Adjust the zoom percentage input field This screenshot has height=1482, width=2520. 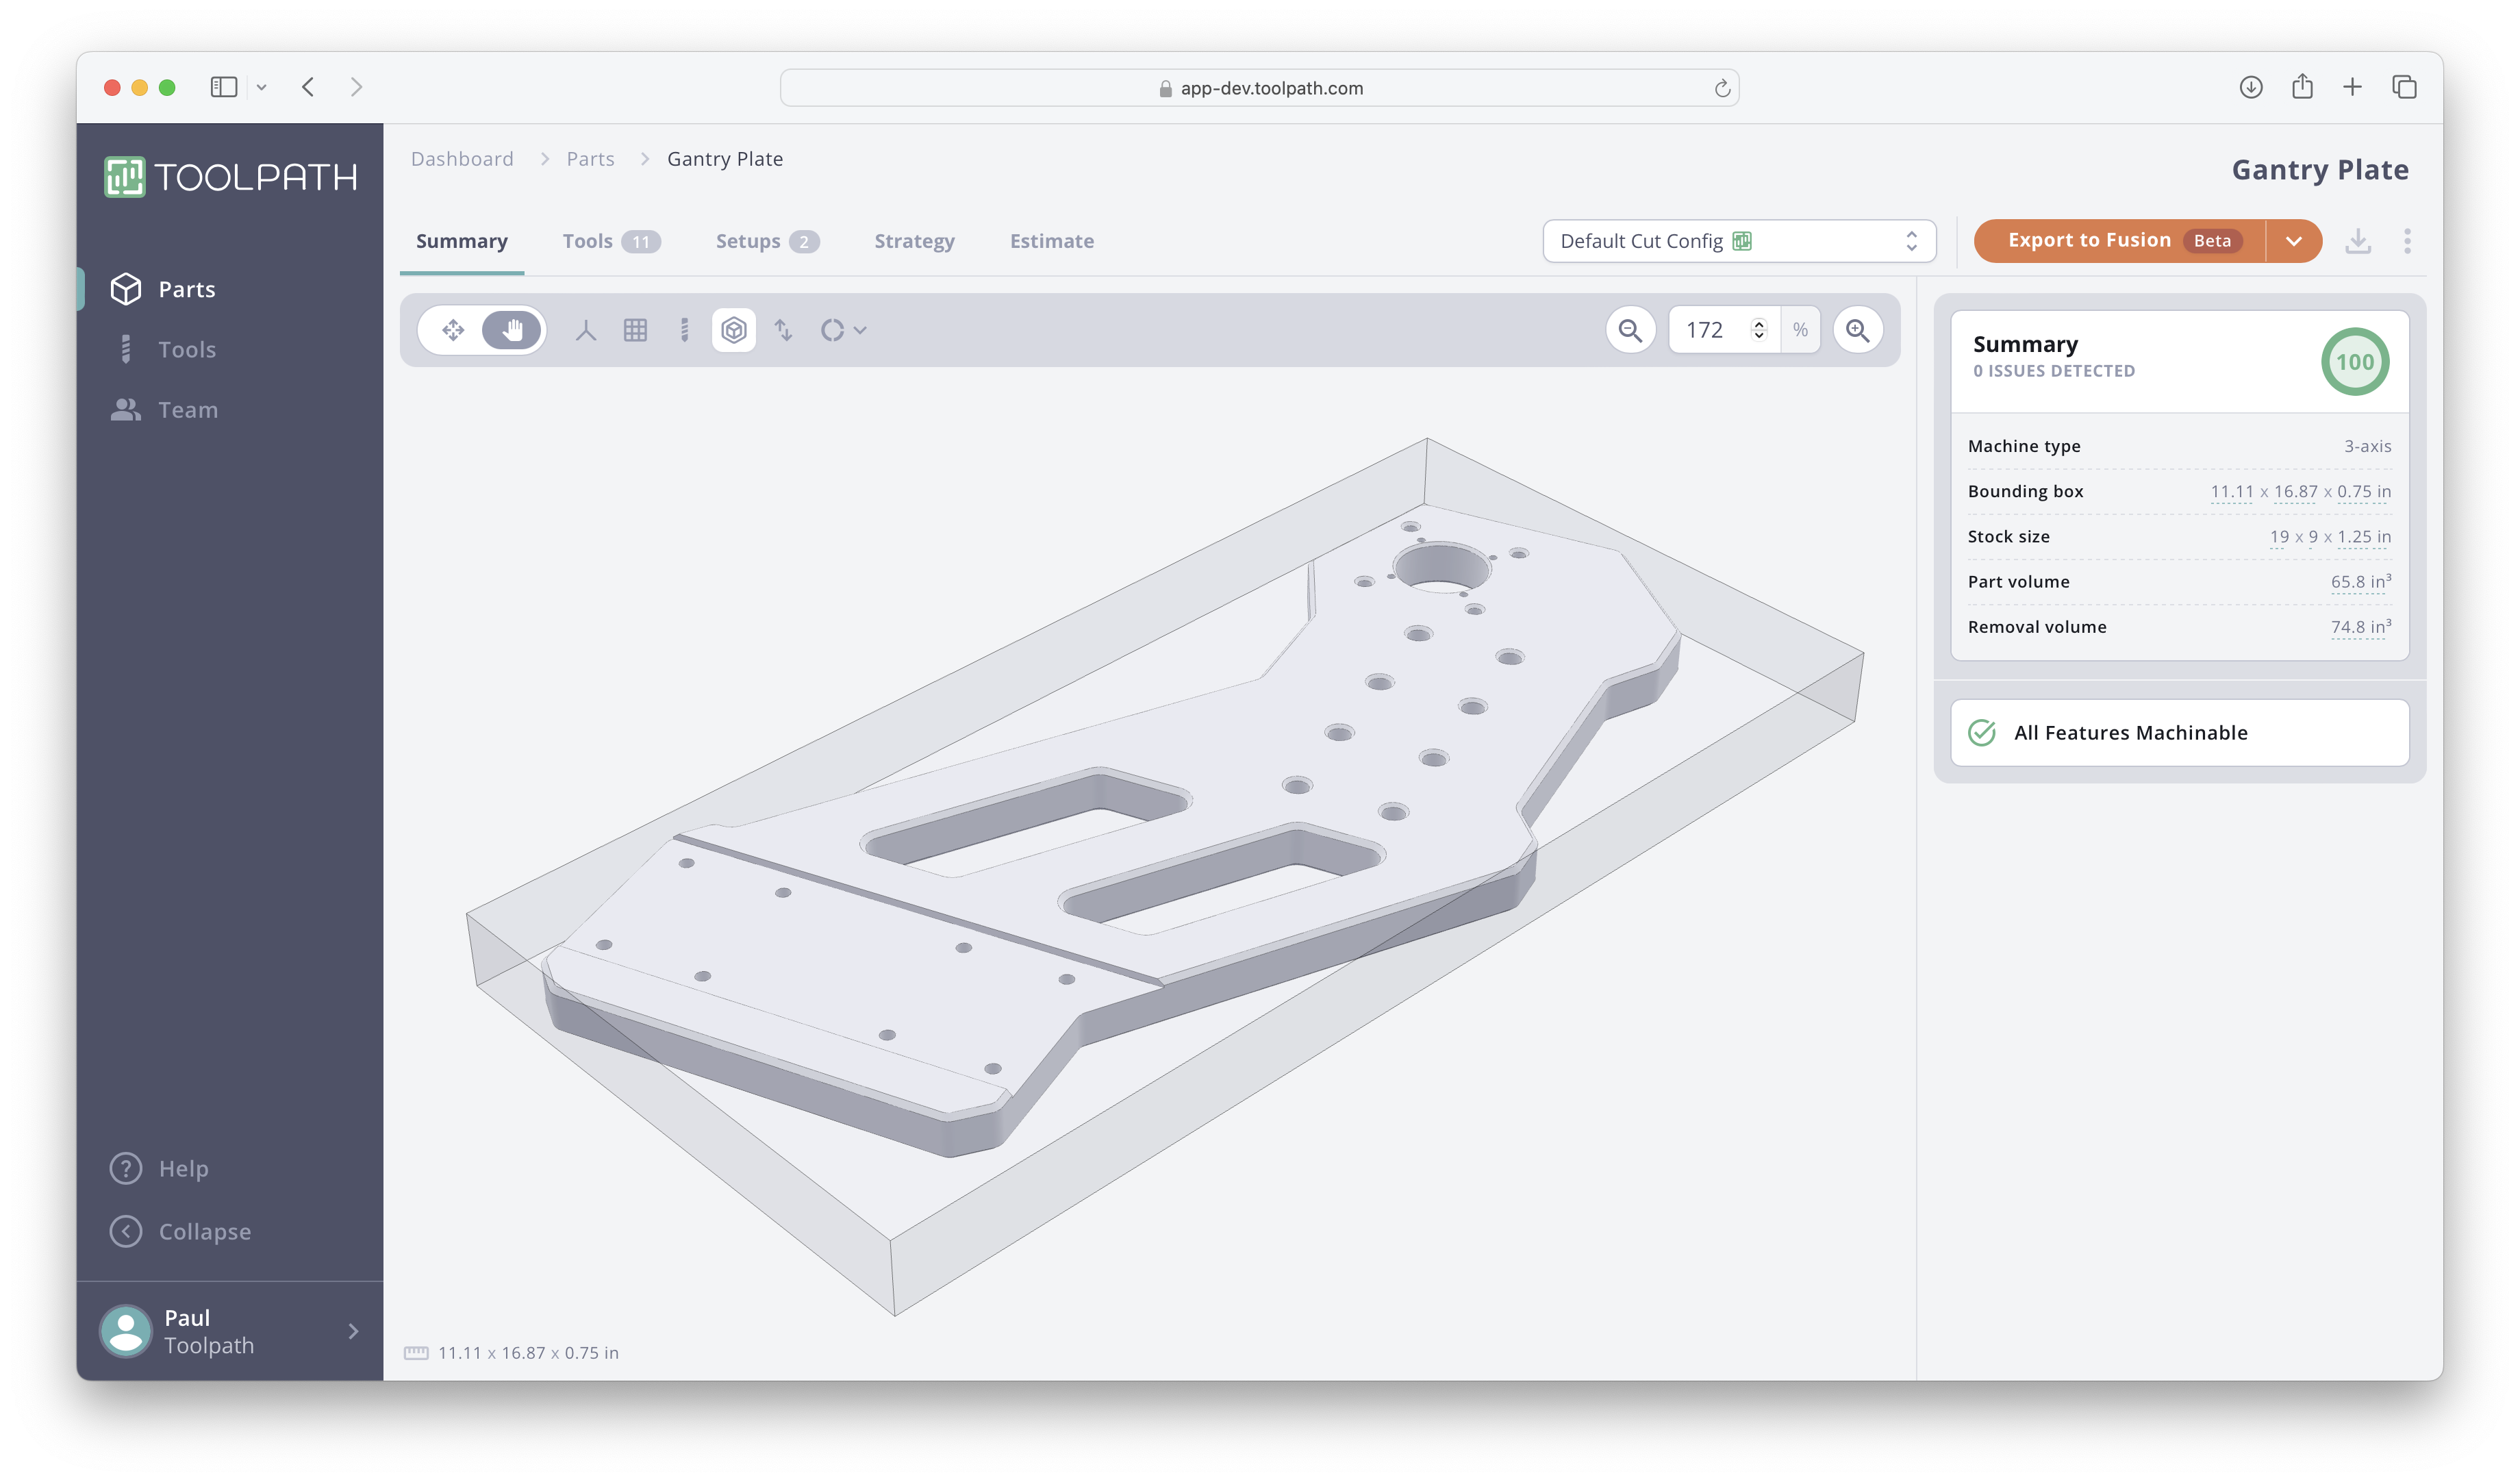point(1719,330)
